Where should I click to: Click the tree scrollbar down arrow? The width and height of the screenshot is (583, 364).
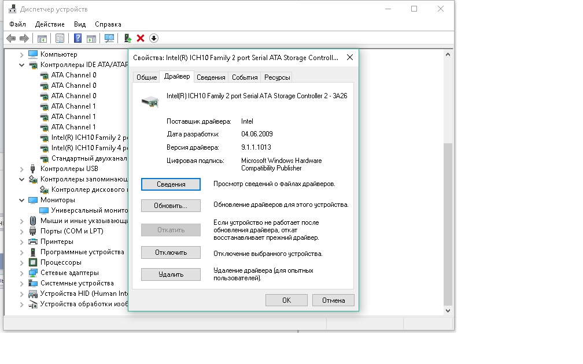coord(448,310)
